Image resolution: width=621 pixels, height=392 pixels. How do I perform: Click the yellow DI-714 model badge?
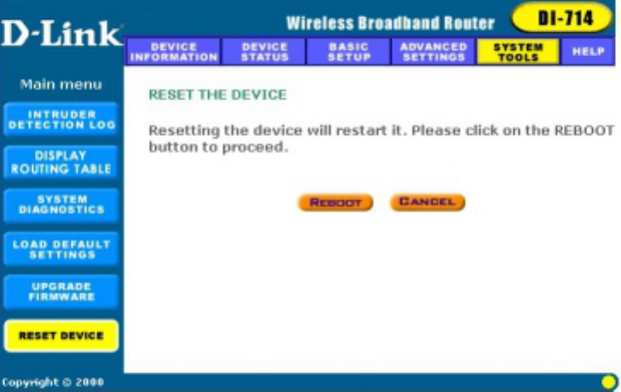tap(562, 18)
